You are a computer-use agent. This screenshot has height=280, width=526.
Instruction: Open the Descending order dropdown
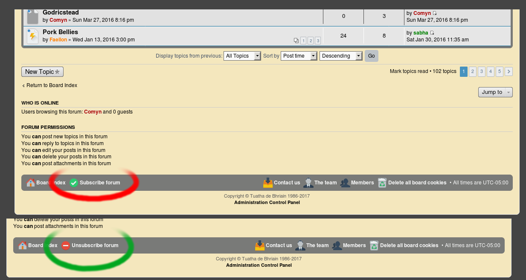(340, 56)
